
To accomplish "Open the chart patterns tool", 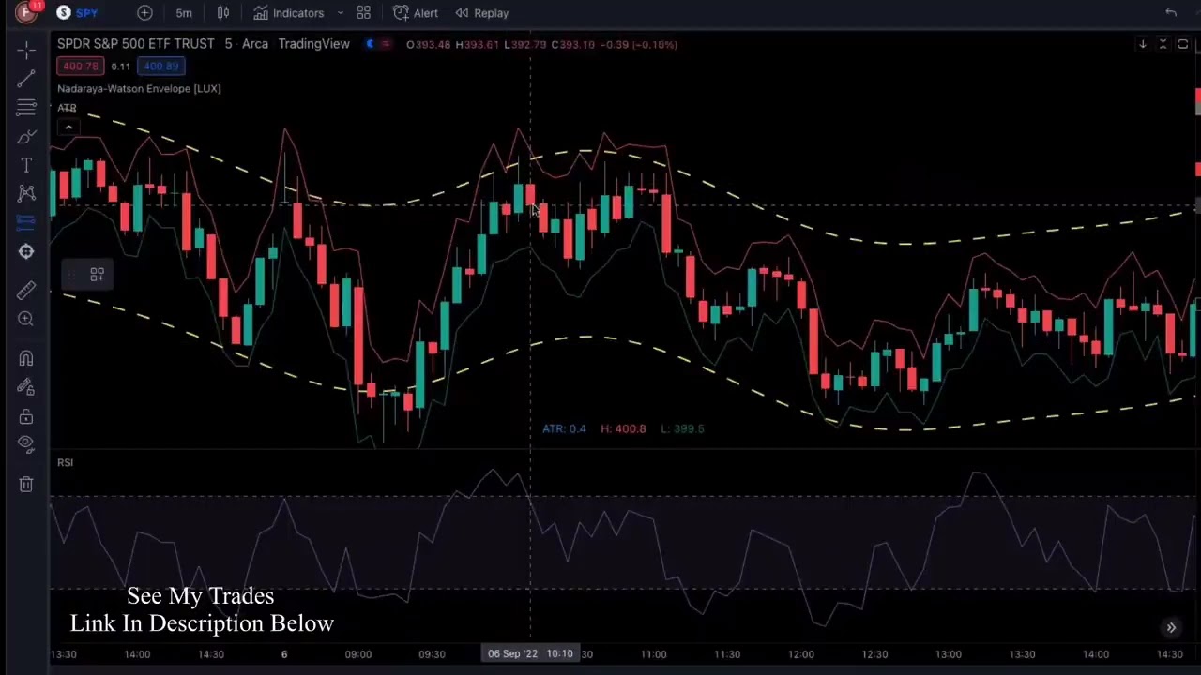I will 26,193.
